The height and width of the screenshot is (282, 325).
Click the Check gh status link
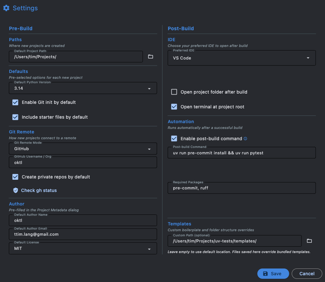(39, 190)
